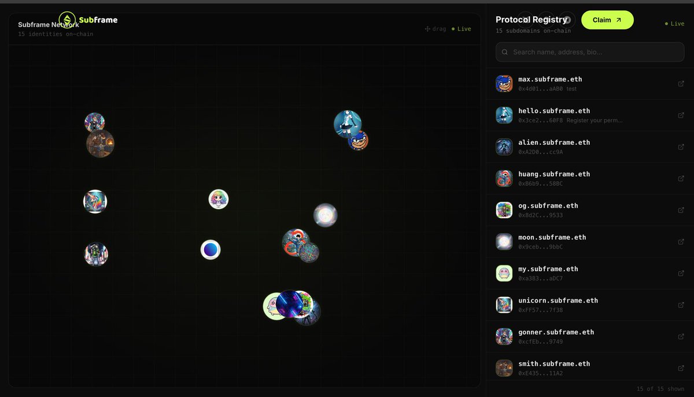This screenshot has width=694, height=397.
Task: Click the alien.subframe.eth avatar thumbnail
Action: [504, 147]
